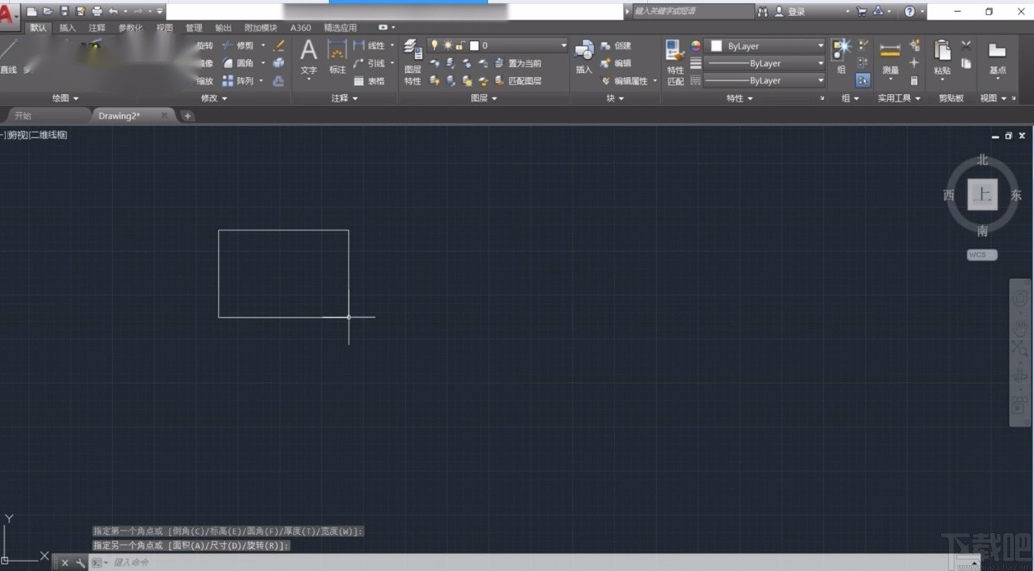Click the command line customize wrench icon
Image resolution: width=1034 pixels, height=571 pixels.
[x=80, y=563]
